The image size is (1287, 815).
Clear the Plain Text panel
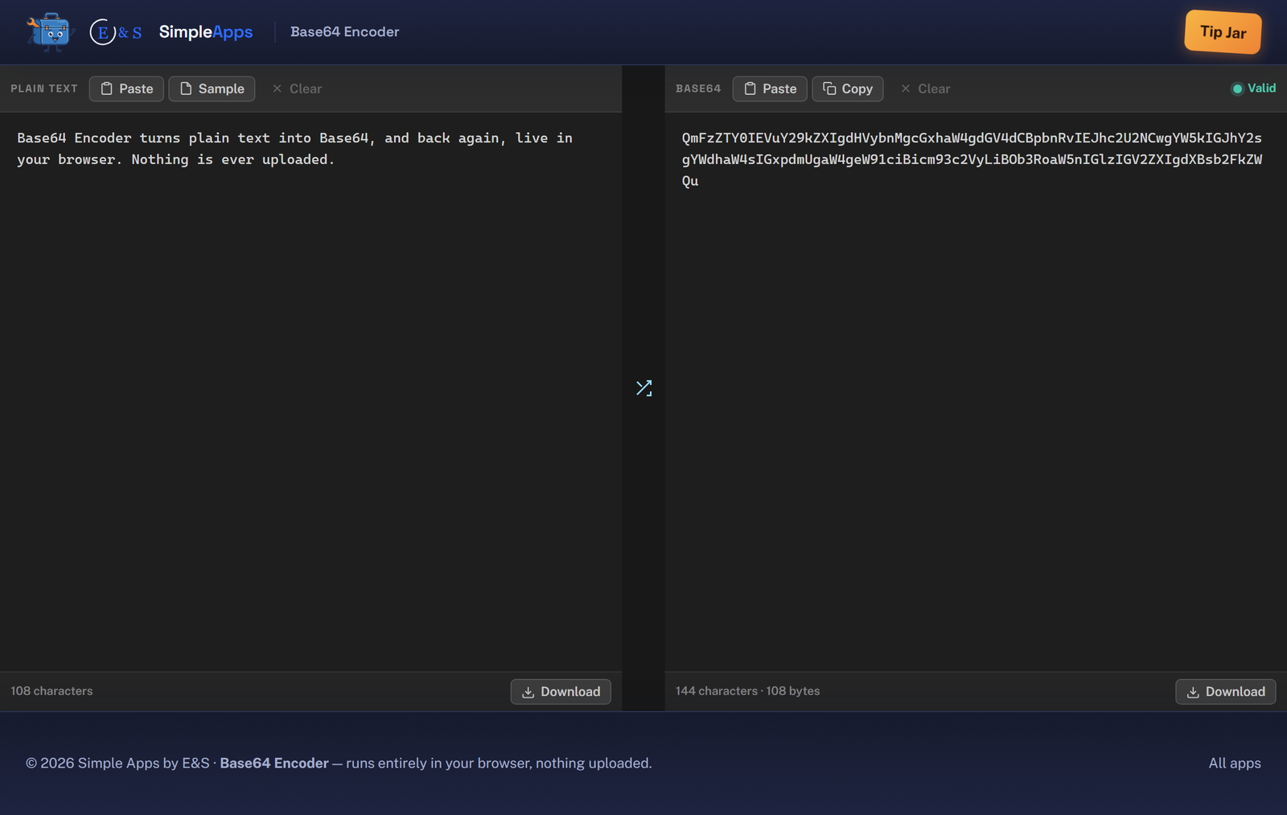click(297, 88)
